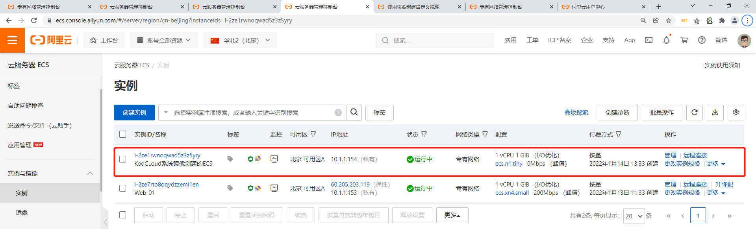The width and height of the screenshot is (756, 229).
Task: Click security shield icon for i-2ze1rwnoqwad5z3z5yry
Action: click(250, 159)
